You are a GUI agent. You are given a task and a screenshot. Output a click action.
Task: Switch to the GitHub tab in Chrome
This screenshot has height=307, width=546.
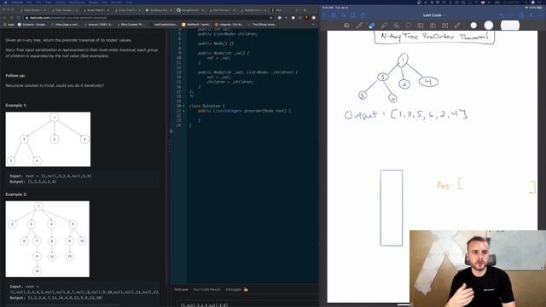pyautogui.click(x=189, y=10)
